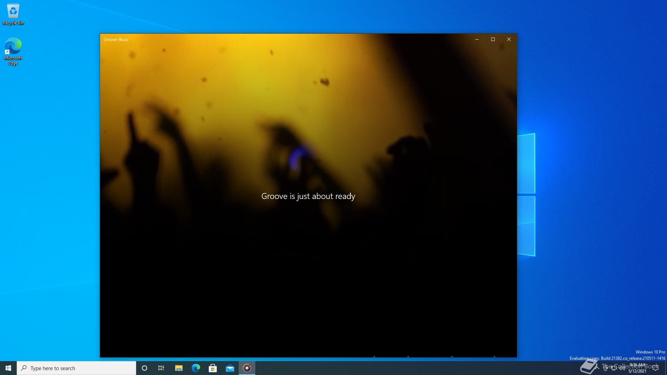Screen dimensions: 667x375
Task: Select the Recycle Bin desktop icon
Action: [13, 15]
